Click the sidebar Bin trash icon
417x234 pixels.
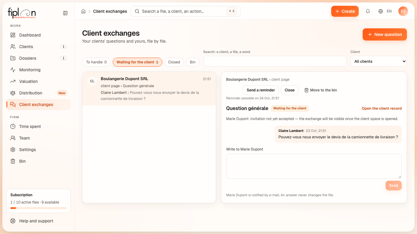coord(13,161)
